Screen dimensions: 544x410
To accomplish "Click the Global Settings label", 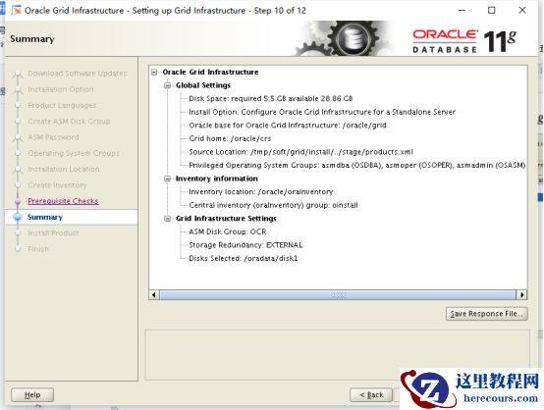I will pyautogui.click(x=203, y=85).
